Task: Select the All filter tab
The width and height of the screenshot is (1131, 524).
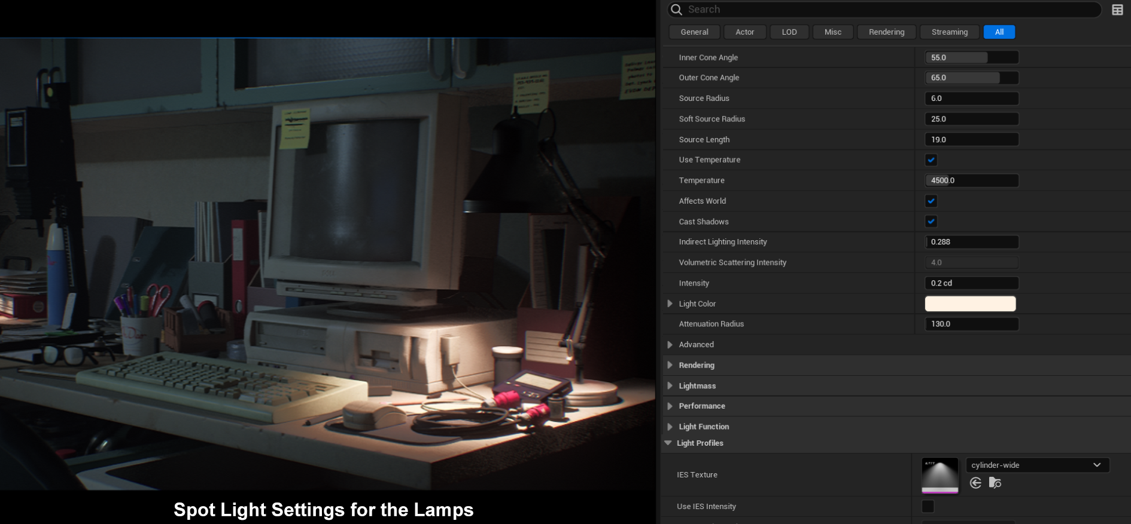Action: point(999,32)
